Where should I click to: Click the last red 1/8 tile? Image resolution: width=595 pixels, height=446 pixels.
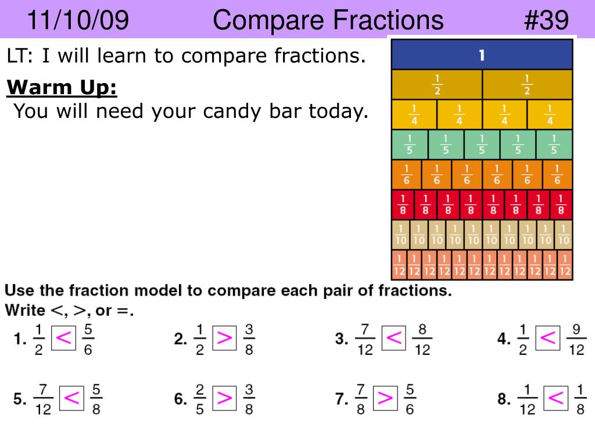[561, 204]
